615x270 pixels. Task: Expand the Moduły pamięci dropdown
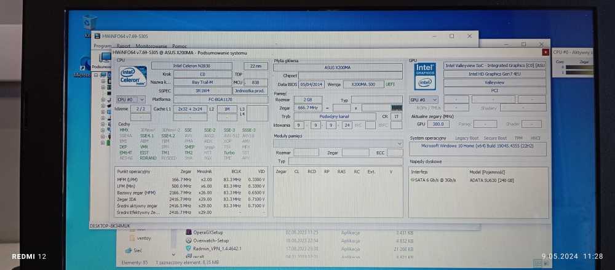[x=399, y=143]
